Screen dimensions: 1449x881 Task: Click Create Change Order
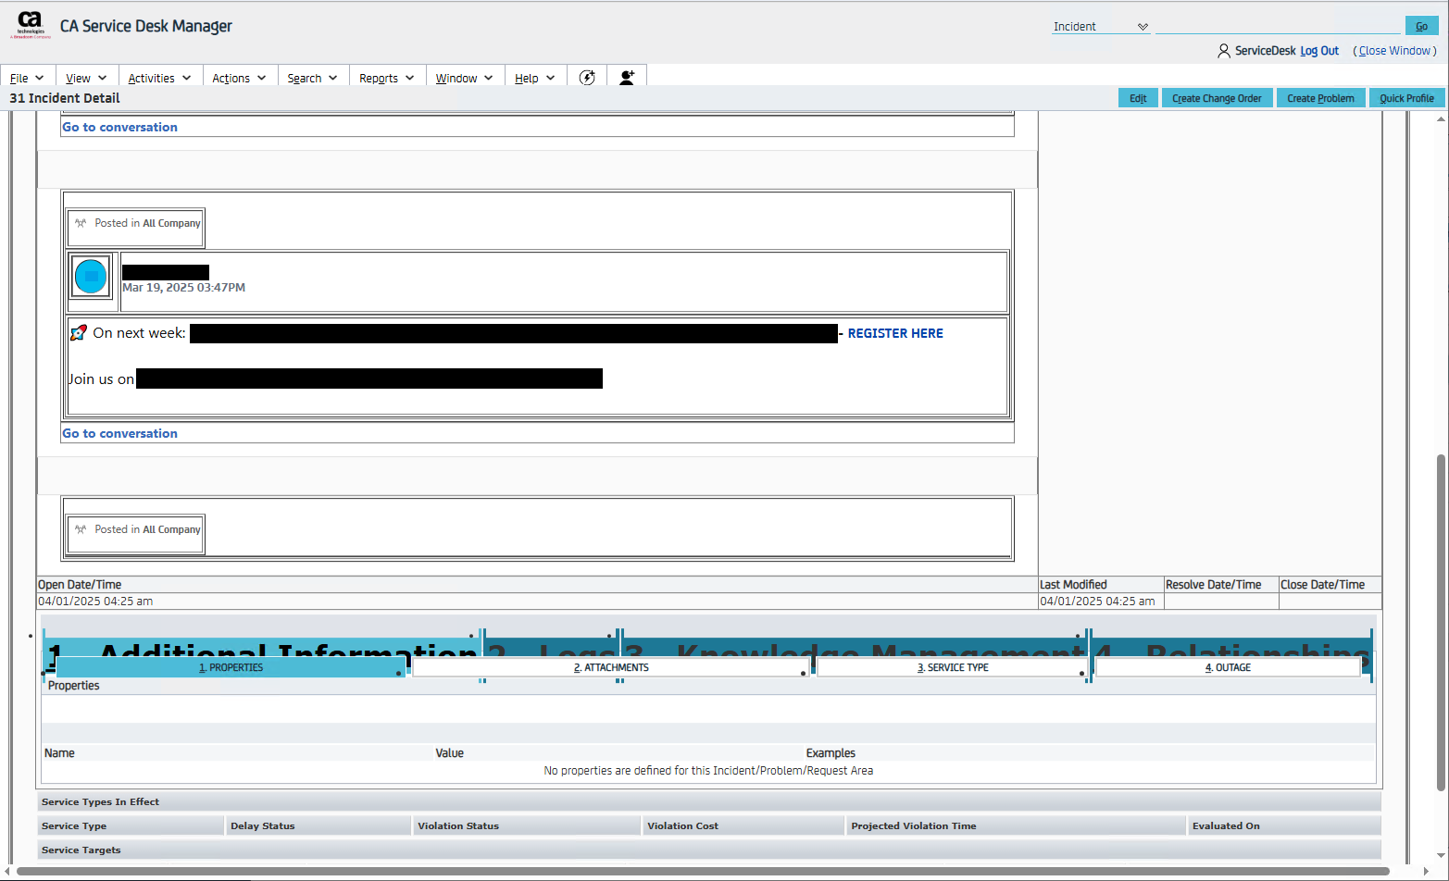point(1217,98)
